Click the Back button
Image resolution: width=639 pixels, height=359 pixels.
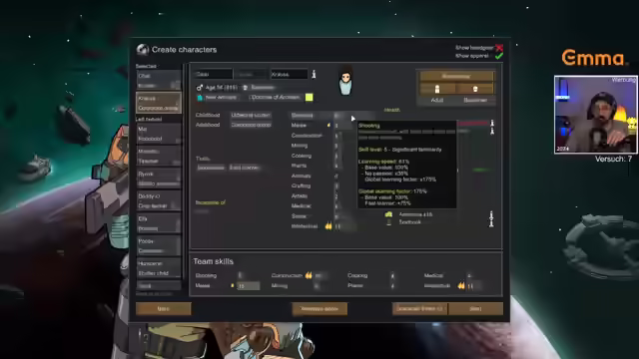[164, 308]
